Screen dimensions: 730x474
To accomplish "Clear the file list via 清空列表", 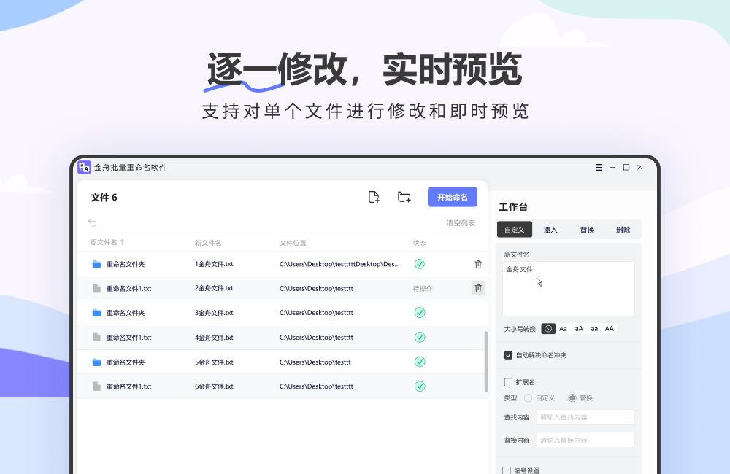I will pyautogui.click(x=461, y=222).
